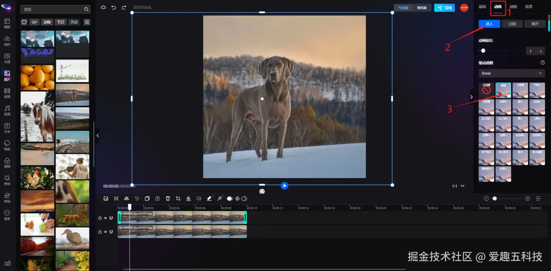This screenshot has width=551, height=271.
Task: Open the linear easing function dropdown
Action: (511, 73)
